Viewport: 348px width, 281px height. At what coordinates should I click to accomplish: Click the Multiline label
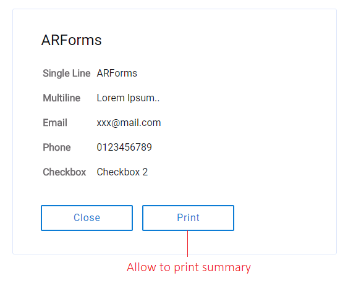pyautogui.click(x=61, y=98)
